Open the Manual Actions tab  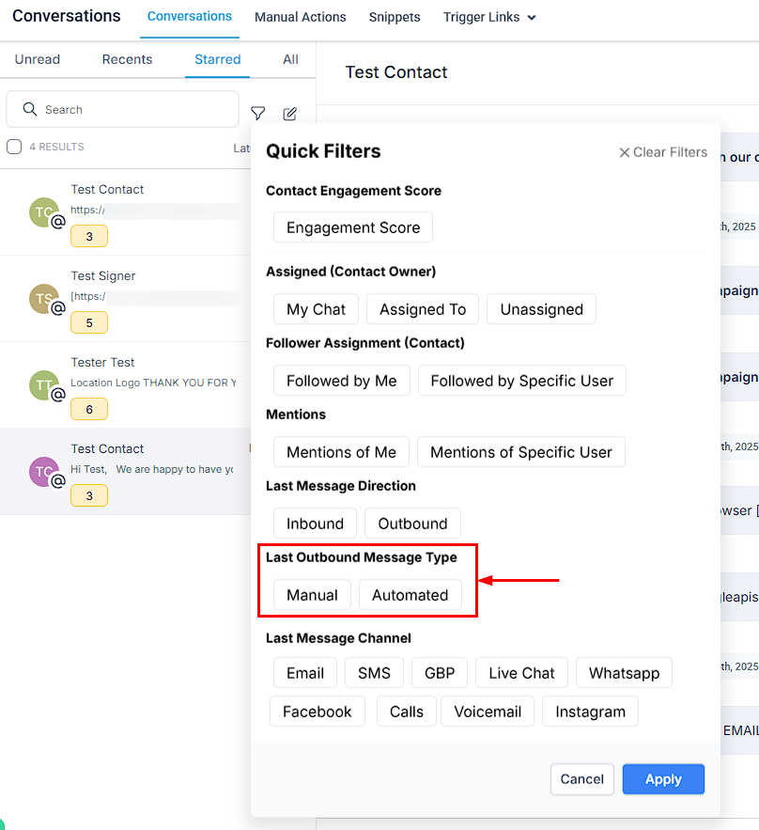[300, 18]
